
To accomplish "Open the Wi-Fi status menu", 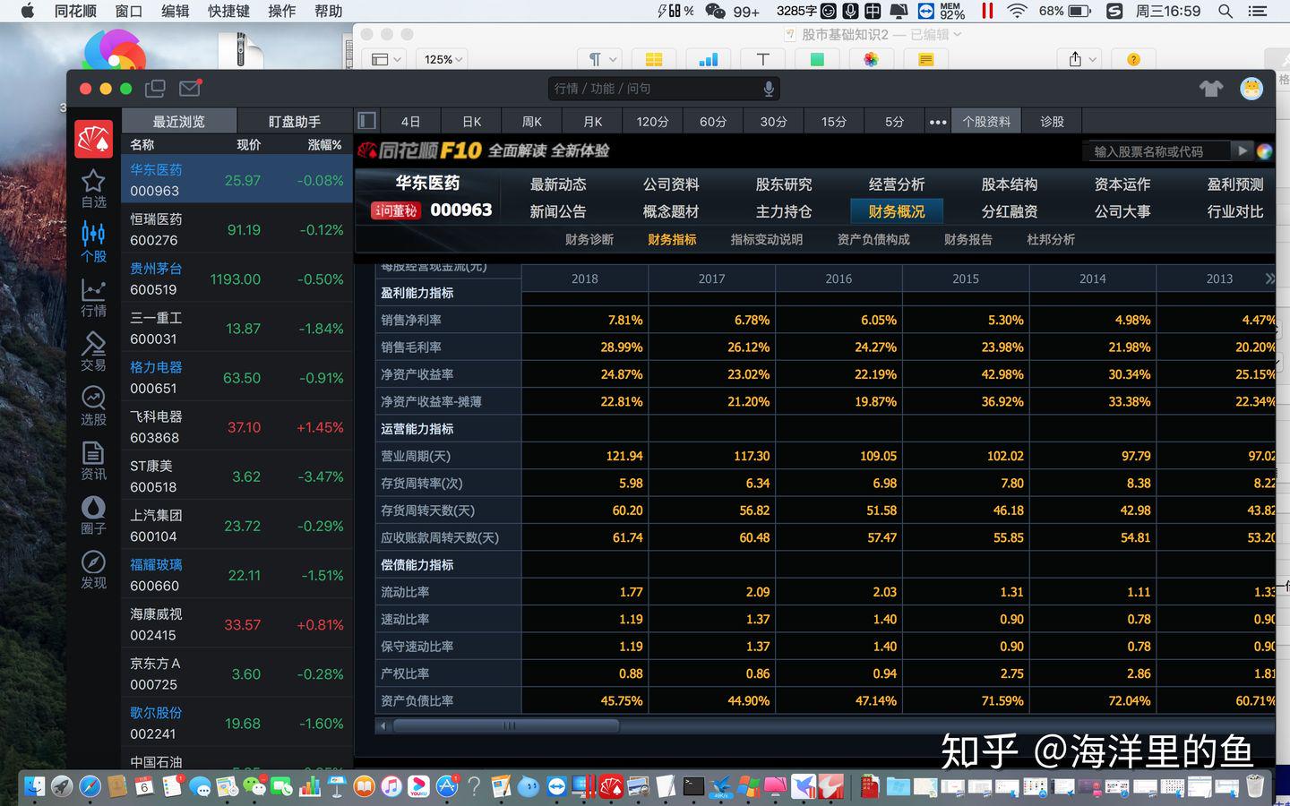I will pos(1017,11).
